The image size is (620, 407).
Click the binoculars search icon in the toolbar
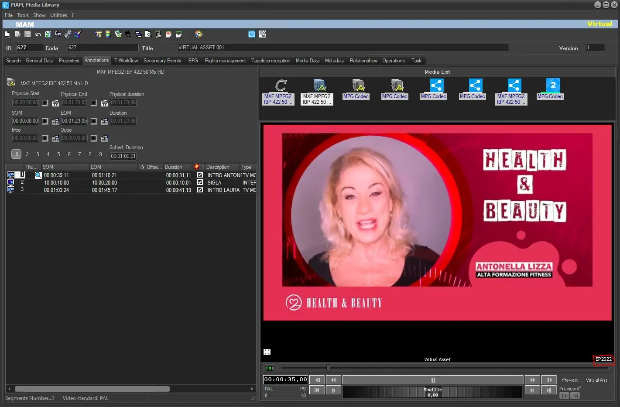(127, 34)
